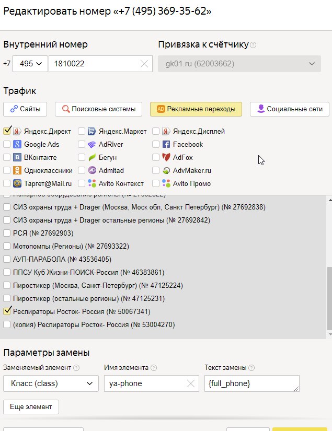
Task: Click the {full_phone} replacement text field
Action: (251, 383)
